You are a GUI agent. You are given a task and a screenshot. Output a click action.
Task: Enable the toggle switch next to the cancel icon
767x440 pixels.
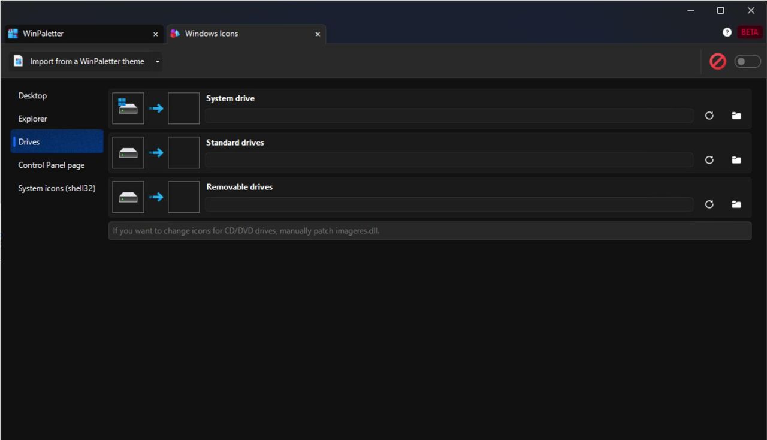pyautogui.click(x=747, y=61)
